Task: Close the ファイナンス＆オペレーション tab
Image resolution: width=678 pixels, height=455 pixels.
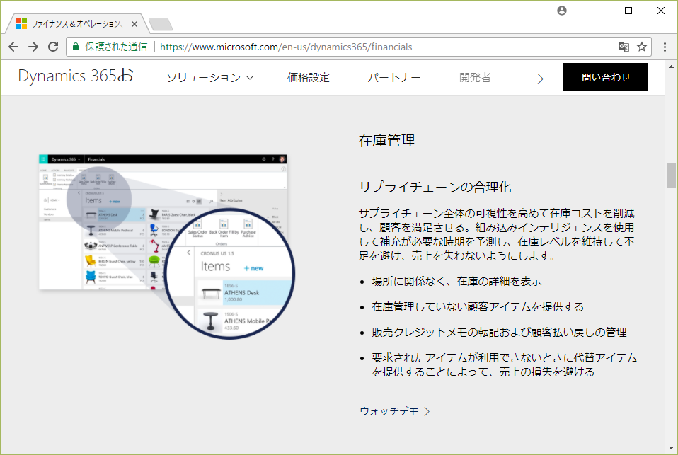Action: point(134,24)
